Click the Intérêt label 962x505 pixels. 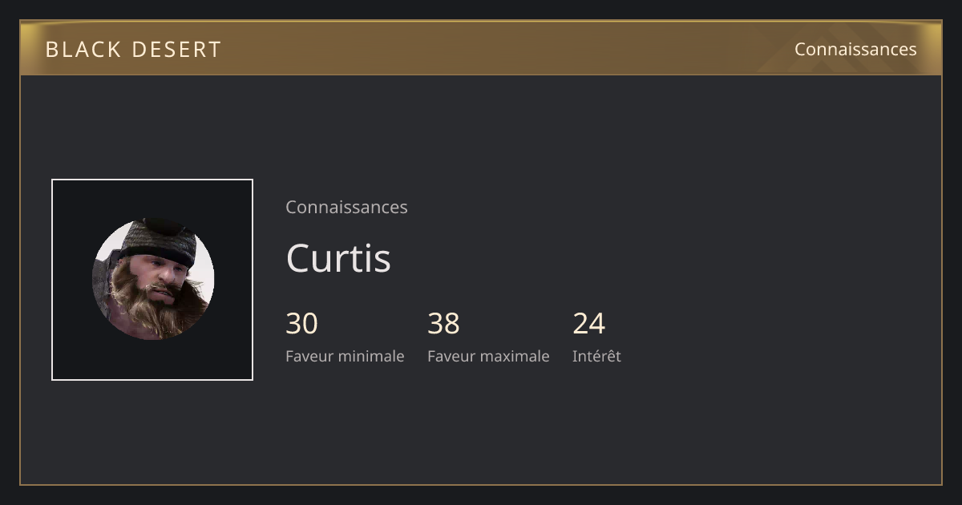coord(596,356)
